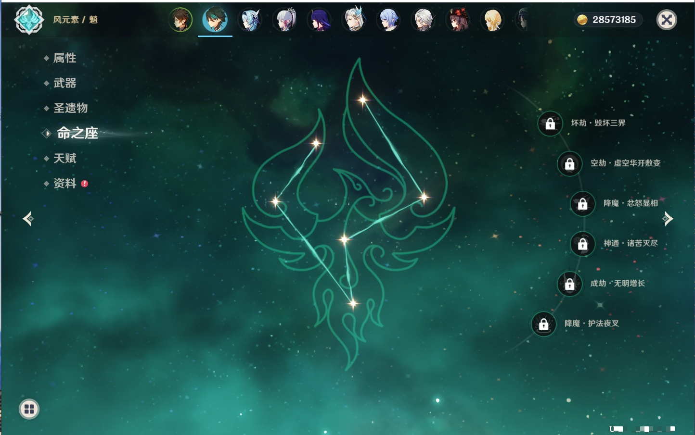
Task: Click the lock icon for 神通·诸苦灭尽
Action: click(582, 244)
